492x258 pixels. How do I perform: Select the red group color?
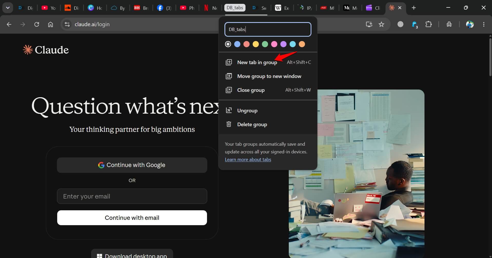tap(247, 44)
